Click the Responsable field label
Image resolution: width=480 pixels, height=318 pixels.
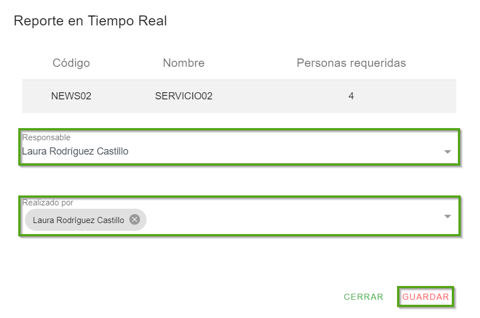(46, 137)
